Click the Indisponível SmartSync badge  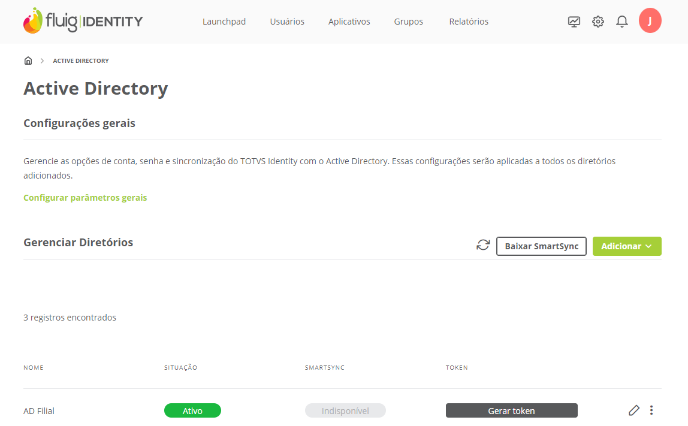tap(345, 410)
